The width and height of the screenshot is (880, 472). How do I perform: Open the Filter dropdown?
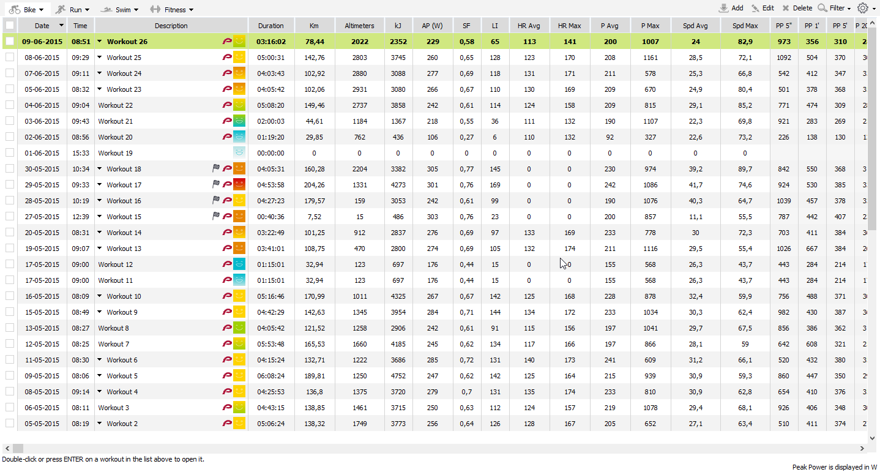coord(835,9)
